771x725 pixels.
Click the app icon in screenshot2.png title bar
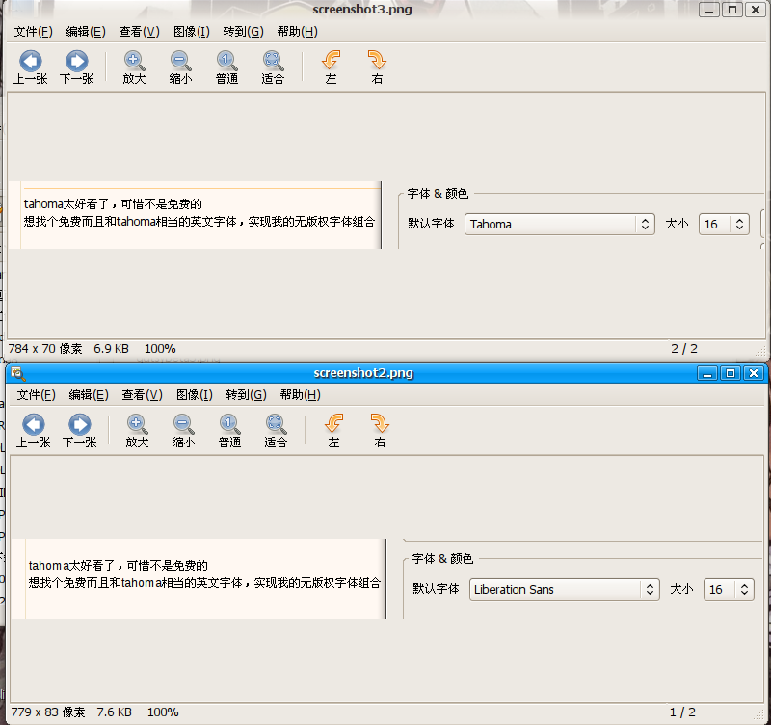point(17,374)
